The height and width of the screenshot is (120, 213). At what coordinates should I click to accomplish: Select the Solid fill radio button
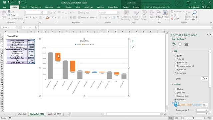[x=175, y=59]
